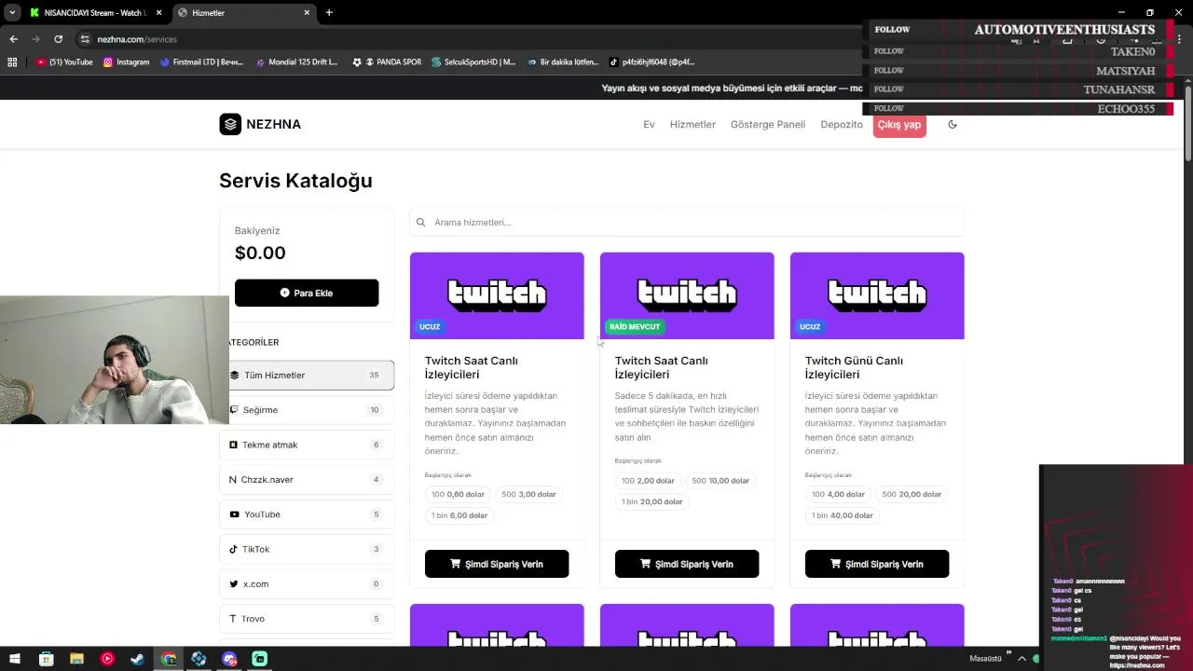
Task: Select the x.com category
Action: [307, 583]
